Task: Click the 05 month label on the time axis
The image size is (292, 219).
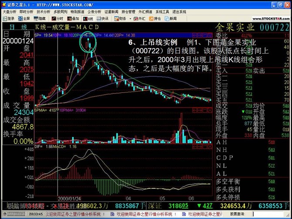Action: [x=162, y=198]
